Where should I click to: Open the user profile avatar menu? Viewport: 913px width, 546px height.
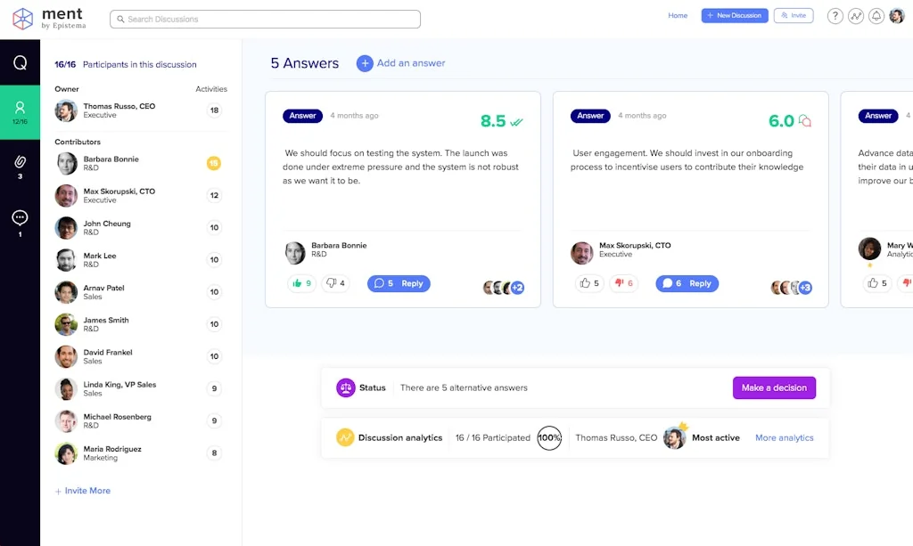tap(897, 16)
